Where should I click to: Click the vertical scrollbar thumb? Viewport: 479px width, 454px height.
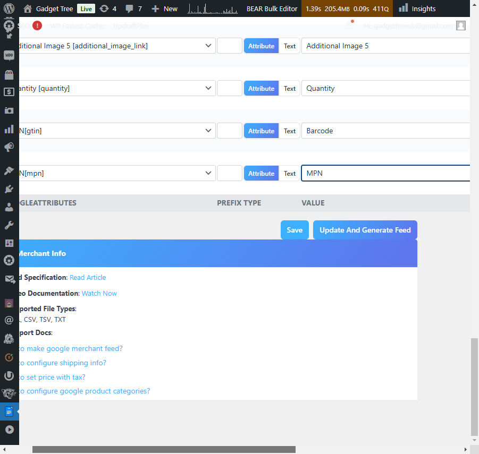point(474,387)
